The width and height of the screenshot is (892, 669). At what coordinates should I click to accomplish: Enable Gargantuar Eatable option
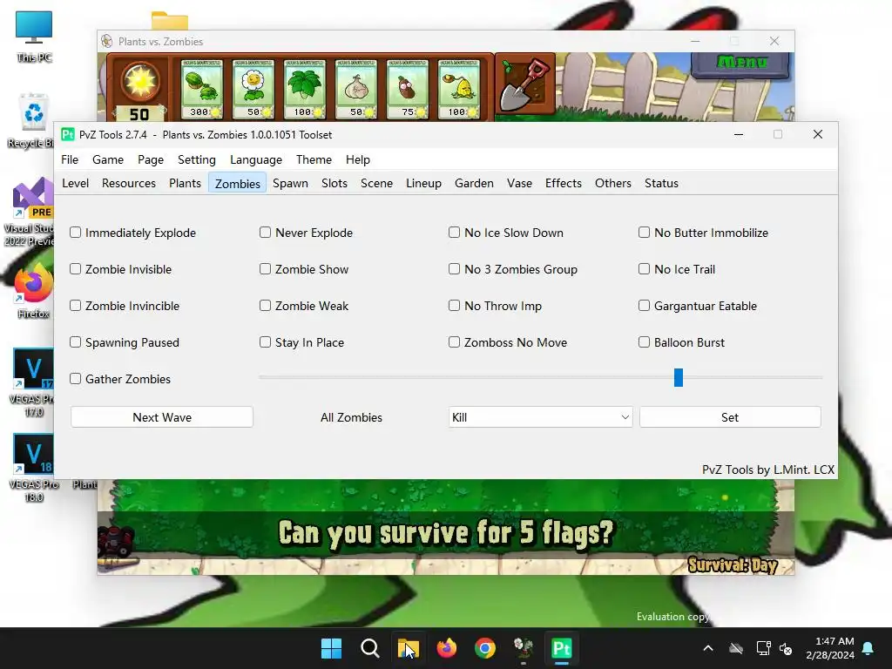click(x=644, y=306)
